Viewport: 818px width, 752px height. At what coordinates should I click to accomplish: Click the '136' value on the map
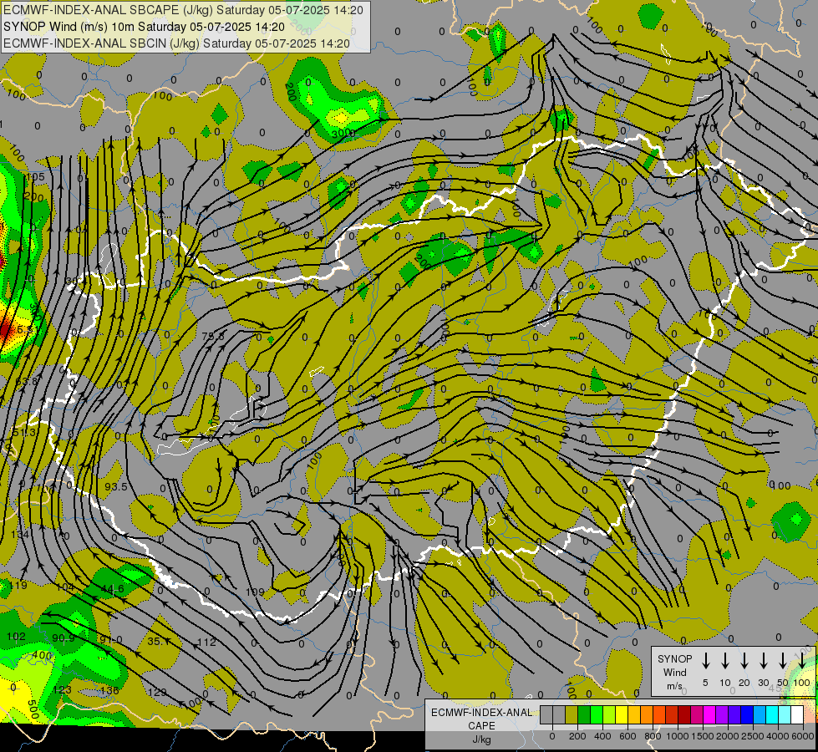pos(109,691)
